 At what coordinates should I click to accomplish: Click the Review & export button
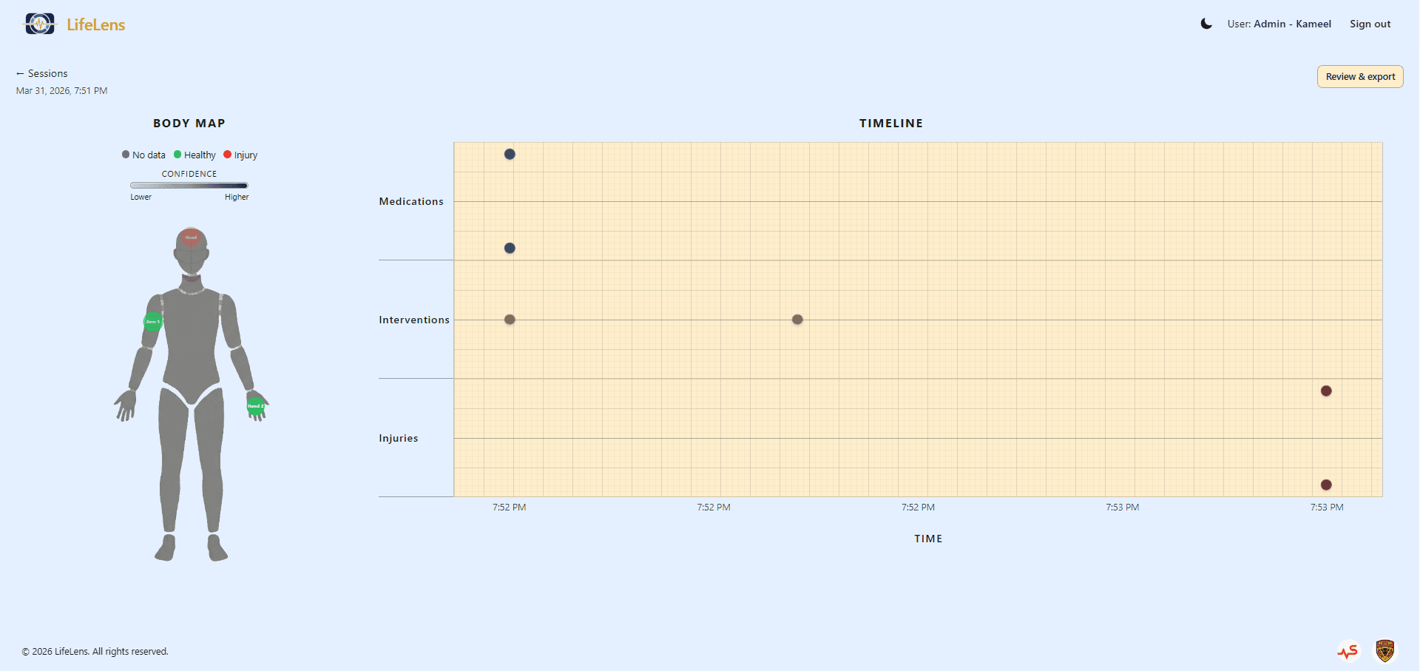click(x=1360, y=77)
